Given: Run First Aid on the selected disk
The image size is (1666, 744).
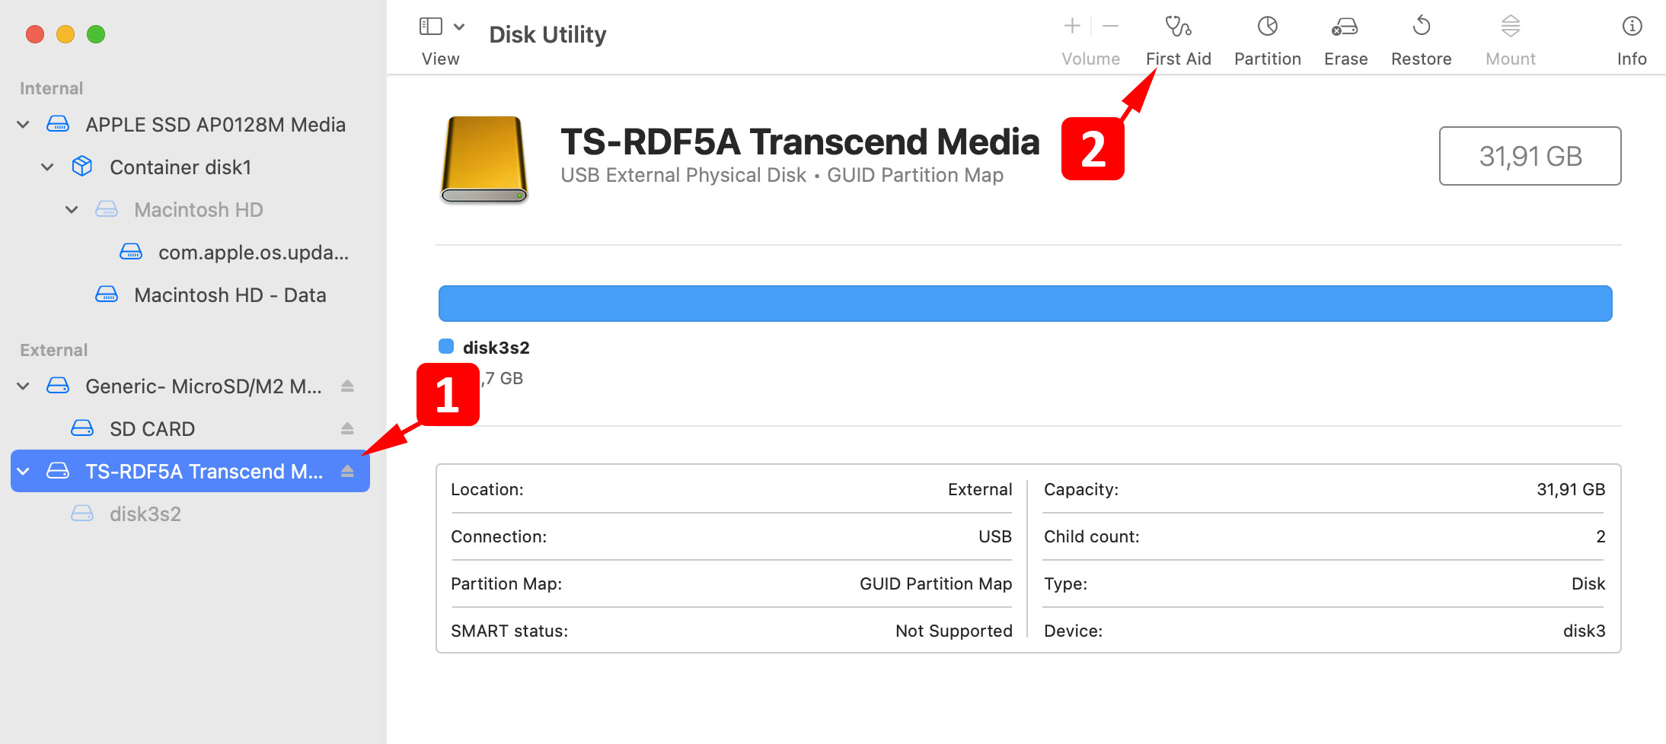Looking at the screenshot, I should pyautogui.click(x=1178, y=41).
